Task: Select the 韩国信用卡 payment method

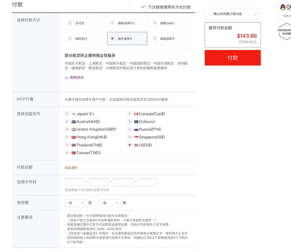Action: [x=169, y=38]
